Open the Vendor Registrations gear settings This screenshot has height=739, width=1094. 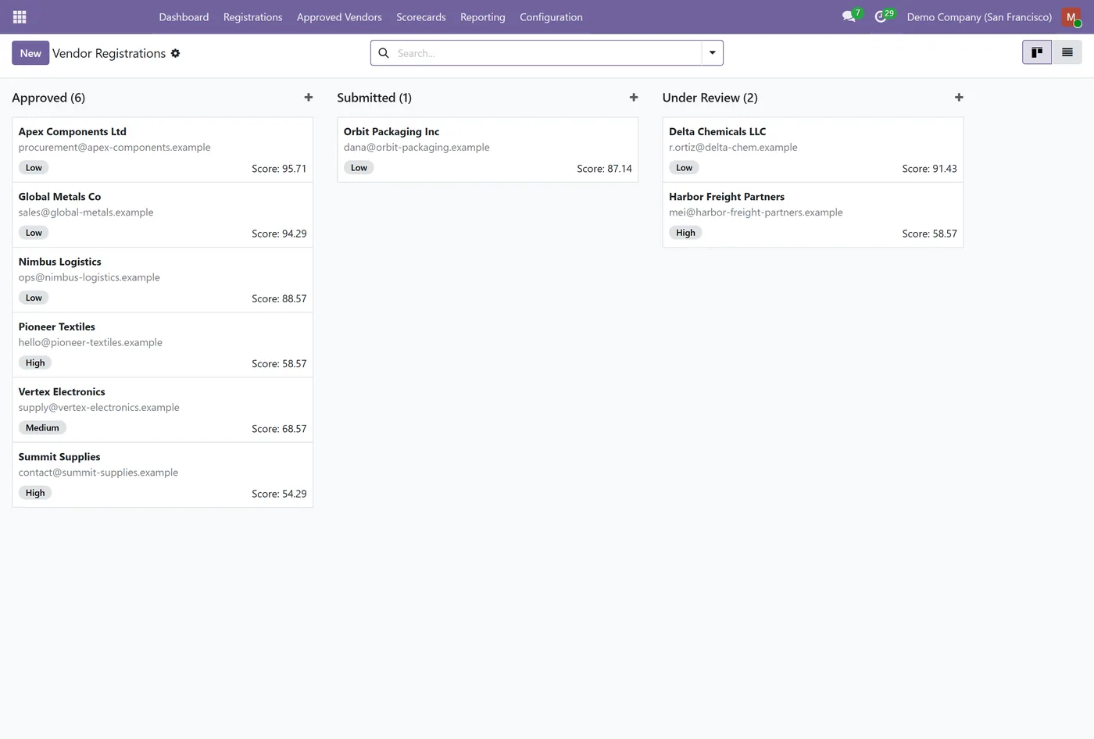175,53
